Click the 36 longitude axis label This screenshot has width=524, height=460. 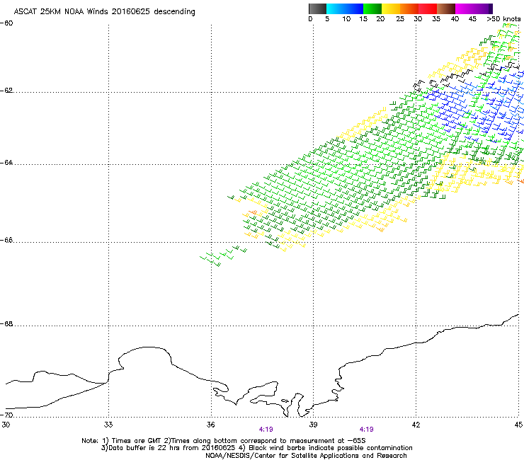pyautogui.click(x=211, y=425)
